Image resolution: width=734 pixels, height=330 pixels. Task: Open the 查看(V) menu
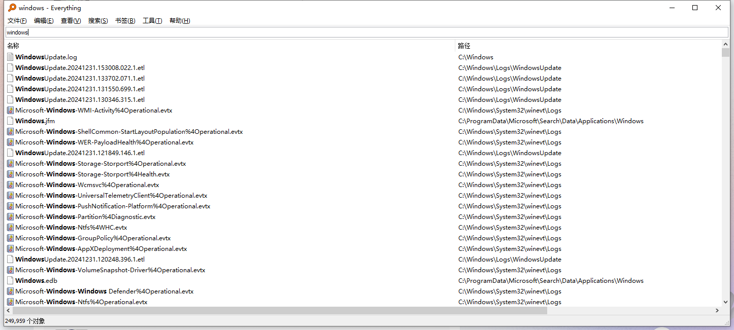71,21
